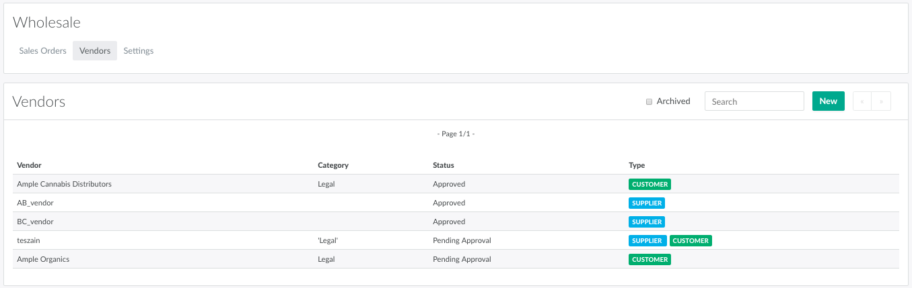This screenshot has height=288, width=912.
Task: Click SUPPLIER badge on AB_vendor row
Action: click(x=647, y=203)
